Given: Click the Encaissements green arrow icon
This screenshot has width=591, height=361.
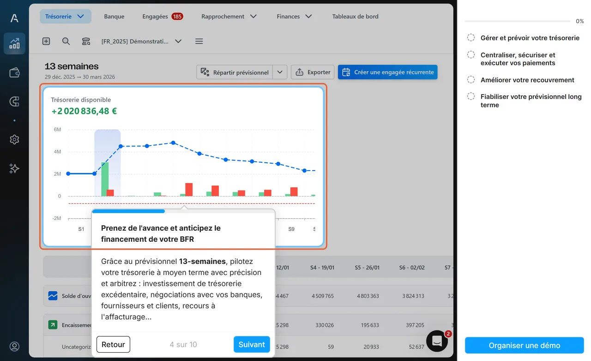Looking at the screenshot, I should [x=53, y=325].
